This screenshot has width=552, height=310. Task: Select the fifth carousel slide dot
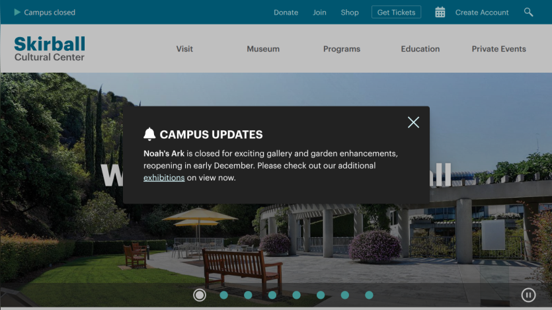296,295
